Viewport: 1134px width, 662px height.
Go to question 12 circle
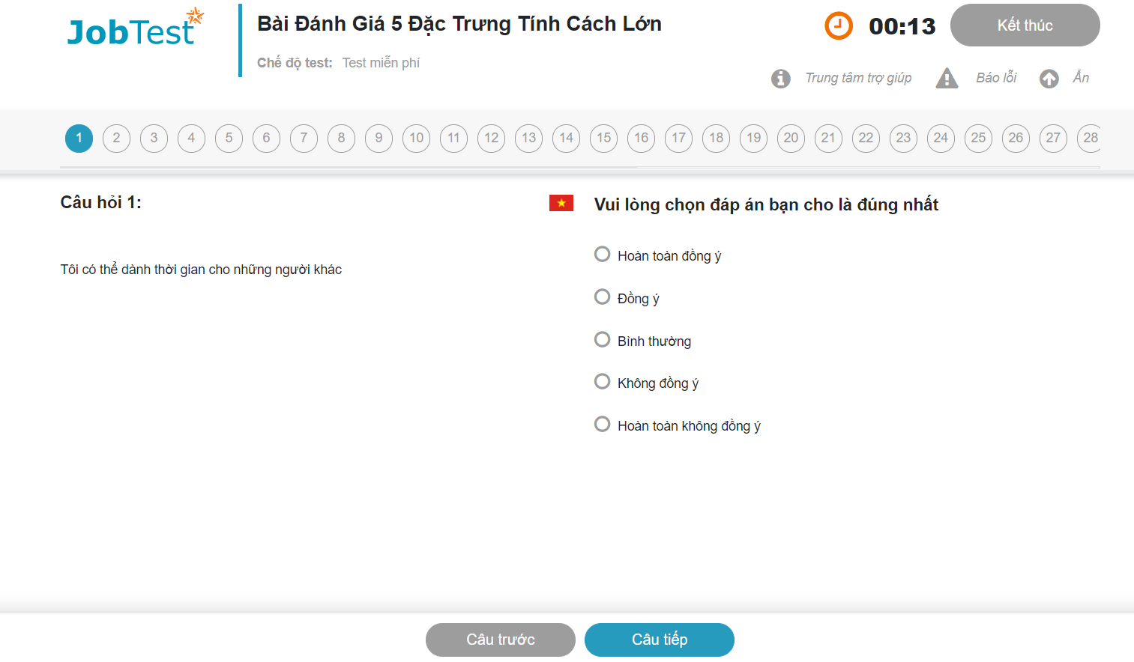[x=491, y=138]
